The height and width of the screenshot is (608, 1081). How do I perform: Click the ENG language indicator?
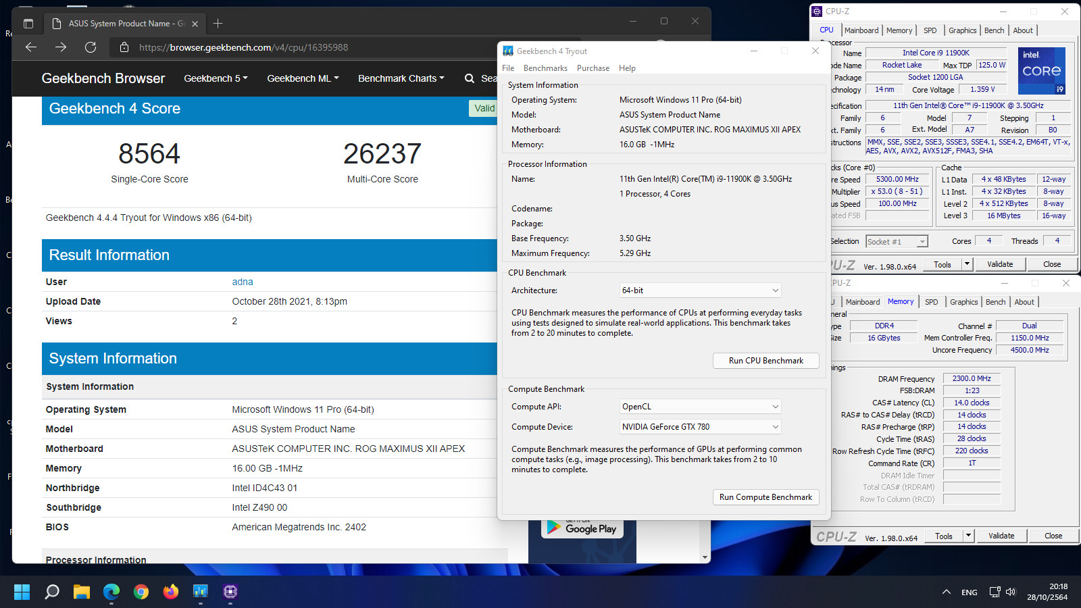[x=970, y=592]
